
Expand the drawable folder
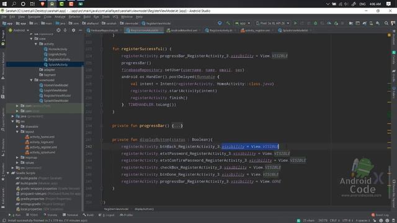coord(17,126)
